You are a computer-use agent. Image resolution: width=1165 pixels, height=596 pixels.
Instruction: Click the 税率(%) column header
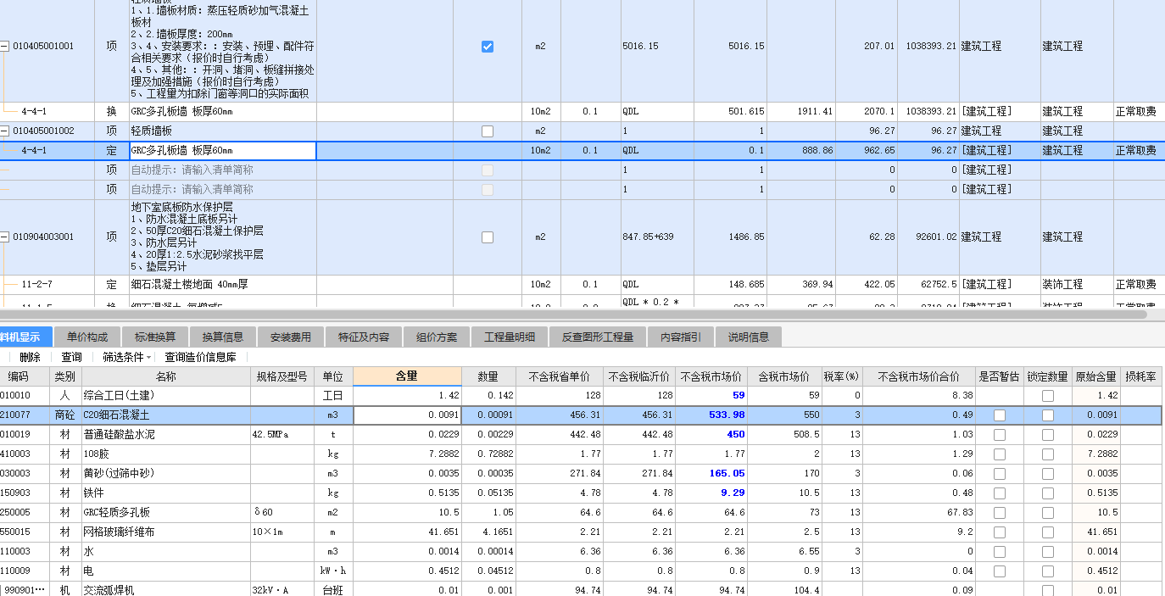pyautogui.click(x=841, y=376)
